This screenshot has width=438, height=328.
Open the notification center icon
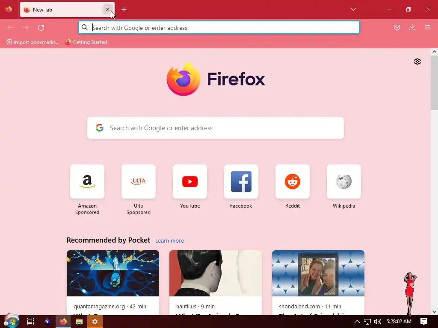424,322
